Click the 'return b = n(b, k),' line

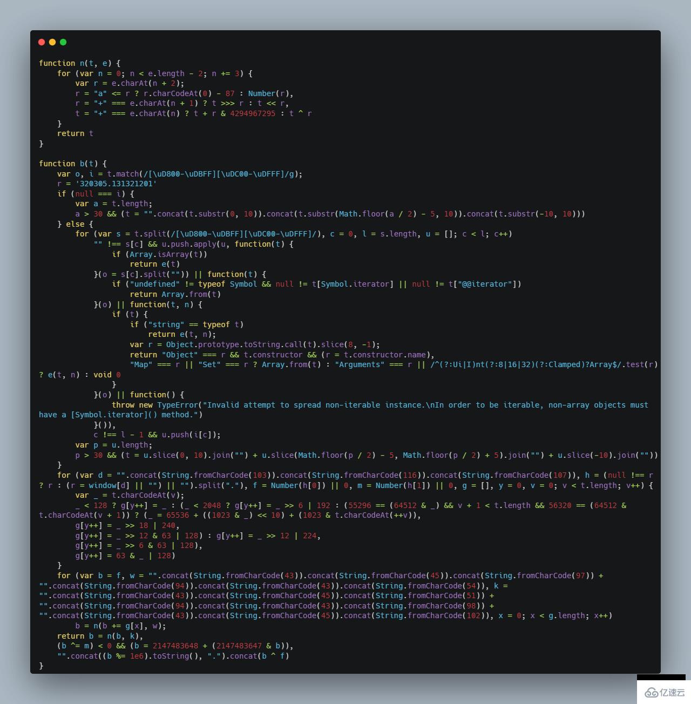pos(100,636)
